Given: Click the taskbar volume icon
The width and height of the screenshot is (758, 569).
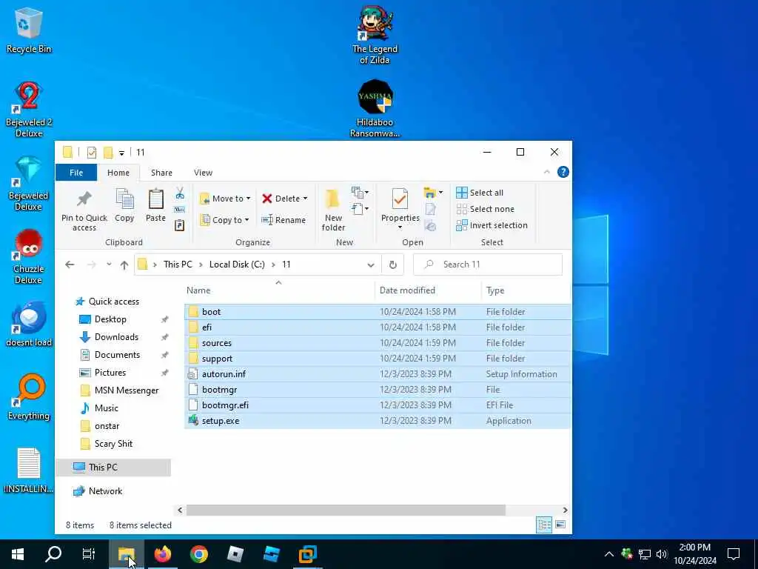Looking at the screenshot, I should [x=661, y=554].
